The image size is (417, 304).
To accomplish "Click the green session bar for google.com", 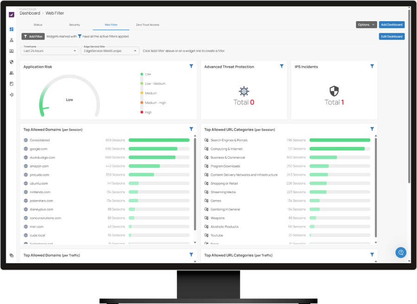I will (x=153, y=149).
